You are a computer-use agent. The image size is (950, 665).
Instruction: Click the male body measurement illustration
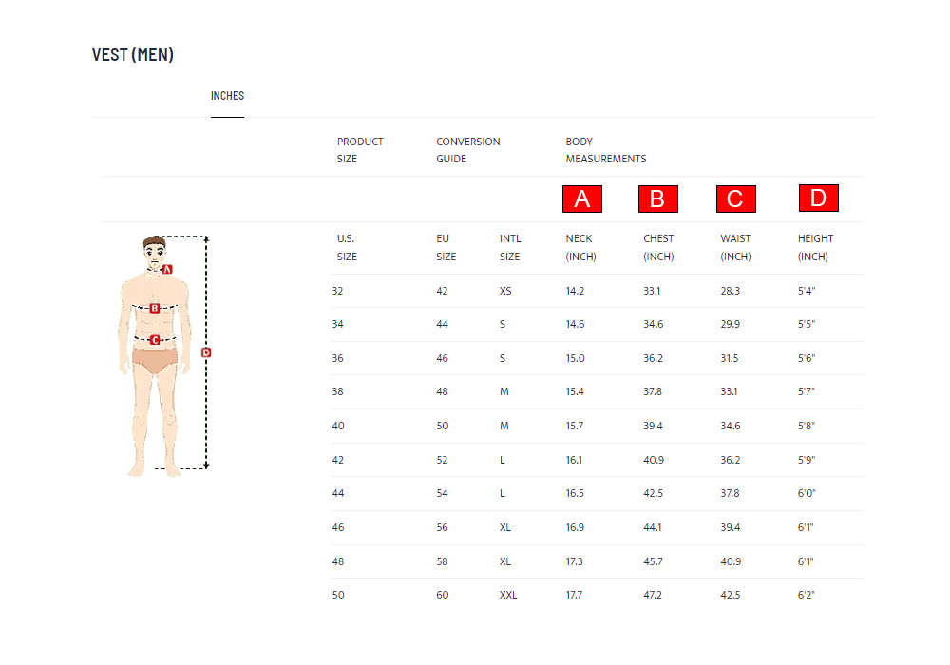click(155, 356)
